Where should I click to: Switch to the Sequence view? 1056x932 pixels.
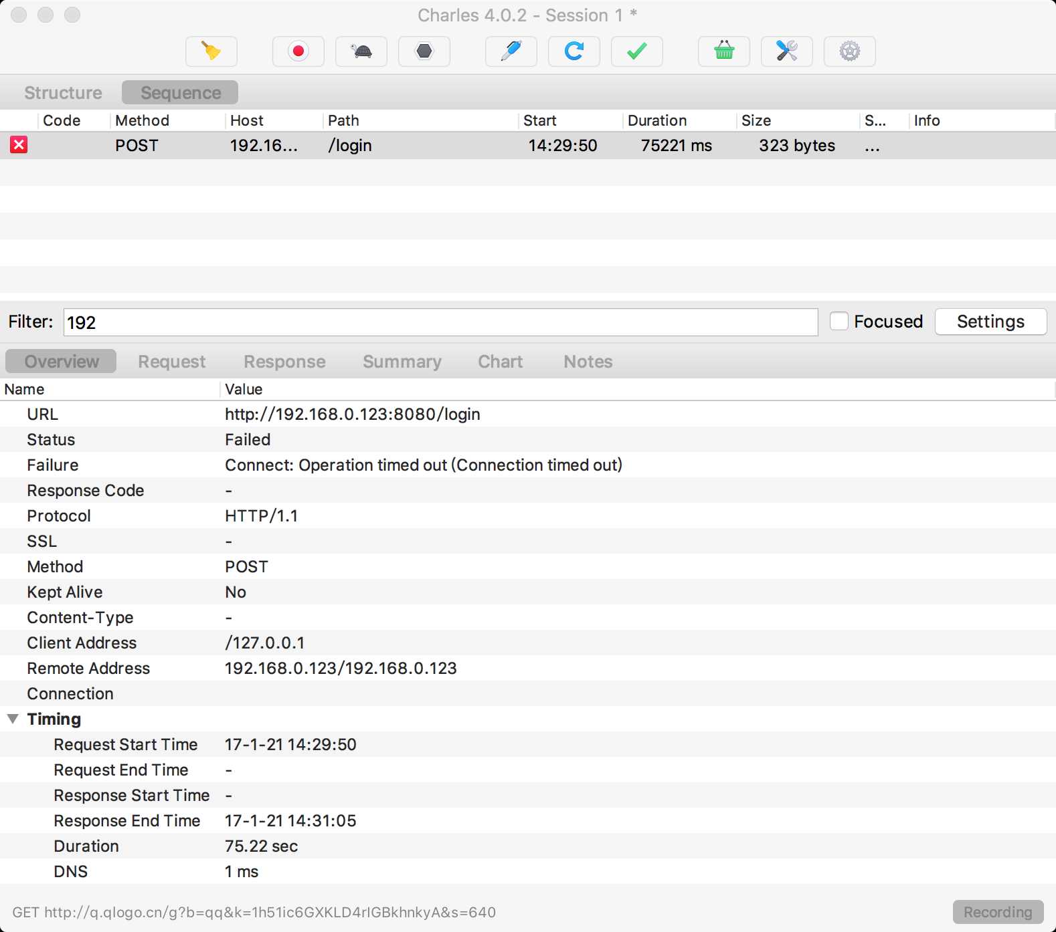click(181, 93)
